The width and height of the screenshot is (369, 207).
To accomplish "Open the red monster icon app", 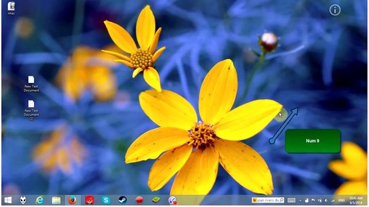I will (89, 200).
